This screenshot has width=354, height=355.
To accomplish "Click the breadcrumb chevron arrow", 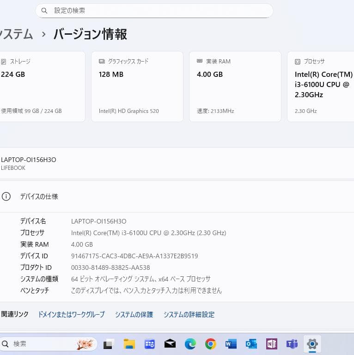I will (x=44, y=35).
